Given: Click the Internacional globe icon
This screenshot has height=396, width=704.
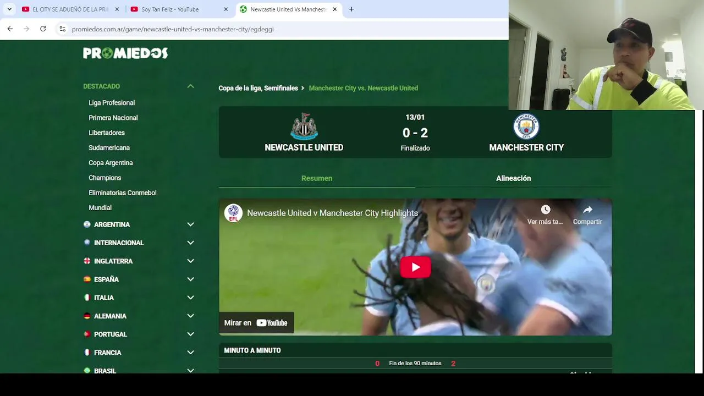Looking at the screenshot, I should 87,243.
